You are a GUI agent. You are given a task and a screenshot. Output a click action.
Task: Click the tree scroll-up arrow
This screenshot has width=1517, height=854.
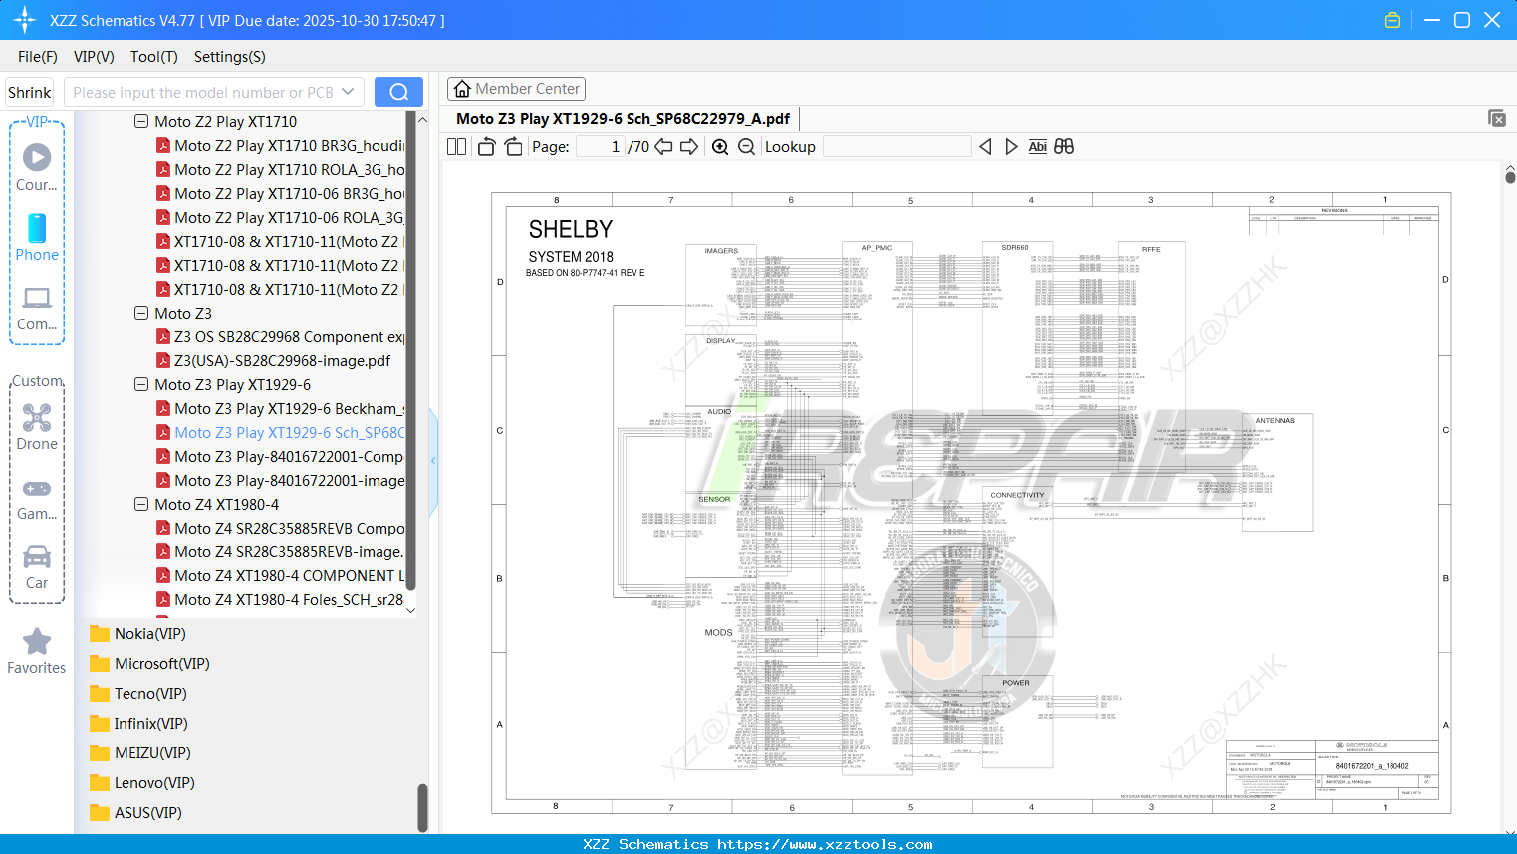(422, 119)
